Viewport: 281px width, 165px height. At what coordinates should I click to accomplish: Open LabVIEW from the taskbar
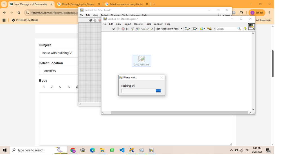click(x=151, y=150)
